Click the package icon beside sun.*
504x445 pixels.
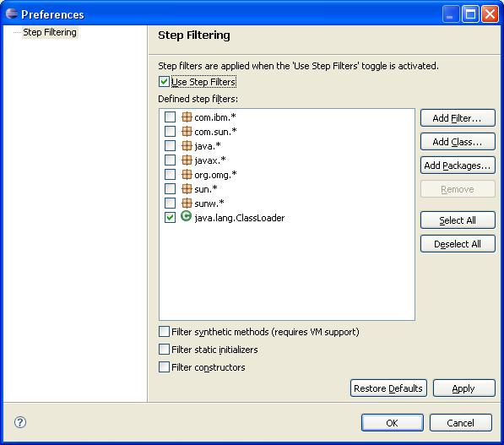[x=187, y=189]
